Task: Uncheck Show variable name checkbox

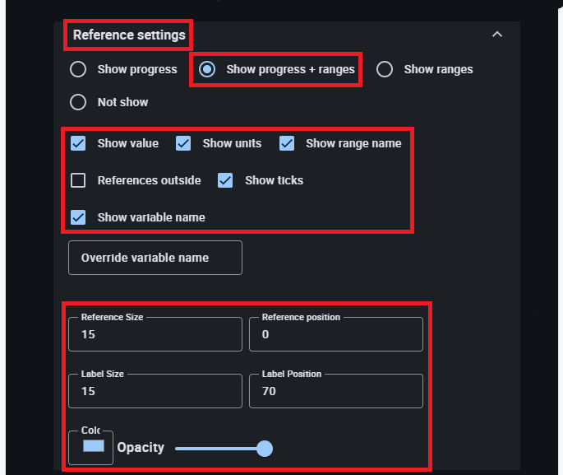Action: [78, 217]
